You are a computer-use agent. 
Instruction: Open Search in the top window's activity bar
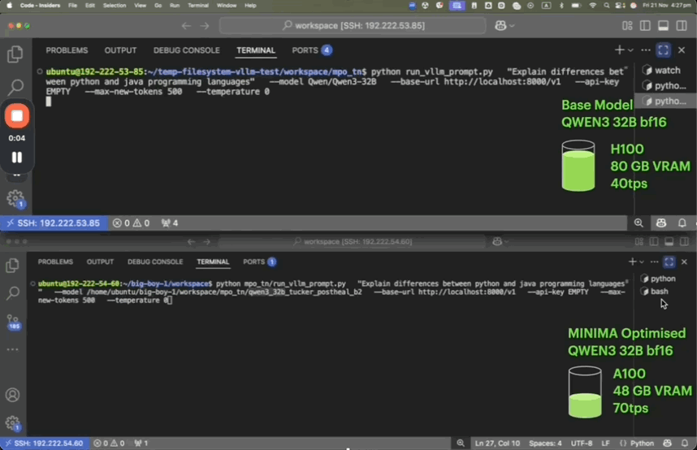(15, 86)
